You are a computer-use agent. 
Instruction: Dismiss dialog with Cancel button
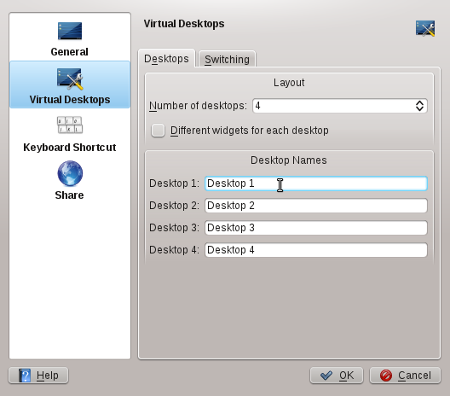[x=405, y=376]
